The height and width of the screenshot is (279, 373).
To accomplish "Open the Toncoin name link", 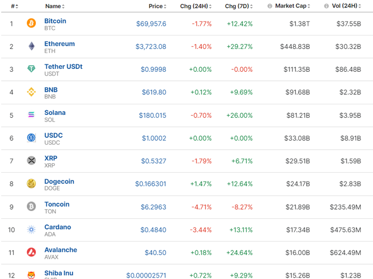I will tap(57, 204).
